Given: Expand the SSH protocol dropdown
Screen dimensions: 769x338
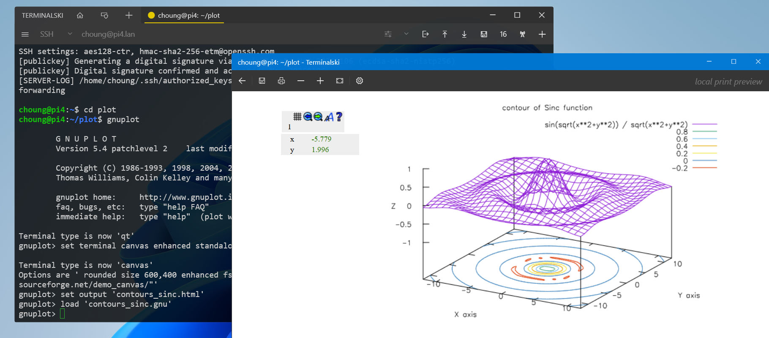Looking at the screenshot, I should 70,34.
